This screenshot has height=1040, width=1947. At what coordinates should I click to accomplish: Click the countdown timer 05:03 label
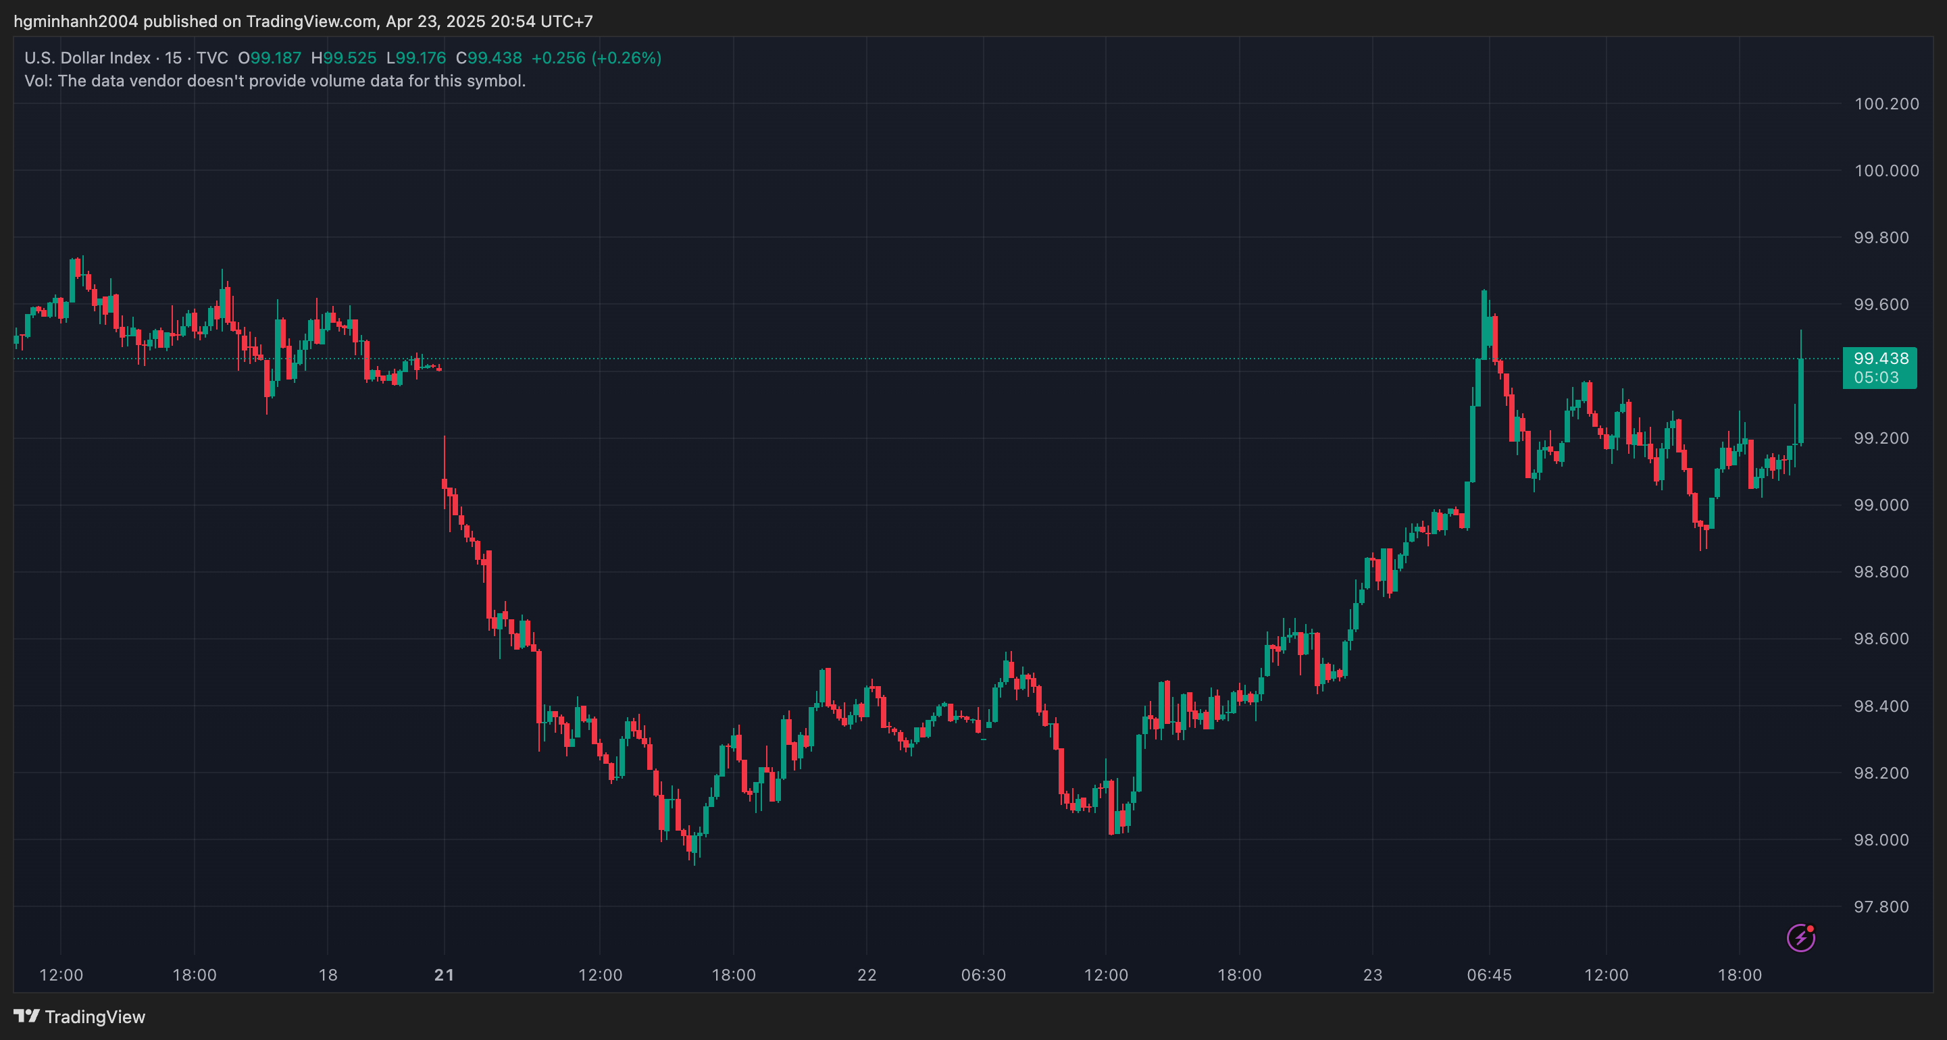point(1875,377)
